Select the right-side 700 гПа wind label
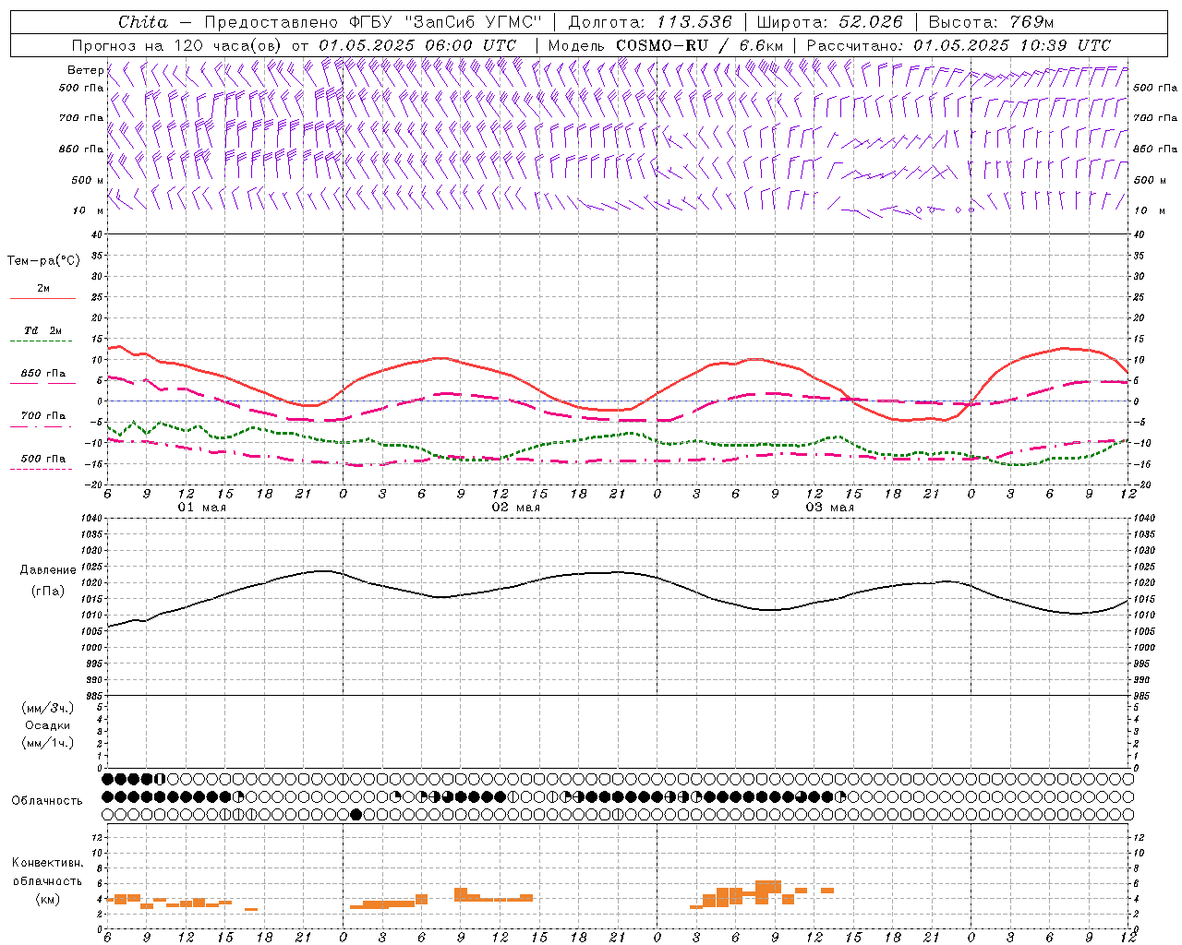 point(1155,118)
